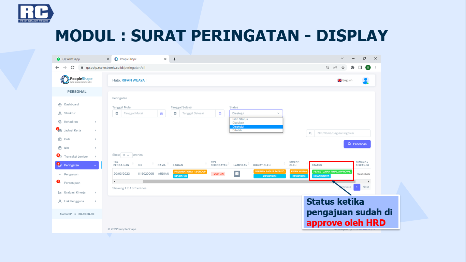The image size is (466, 262).
Task: Click the browser reload icon
Action: point(73,68)
